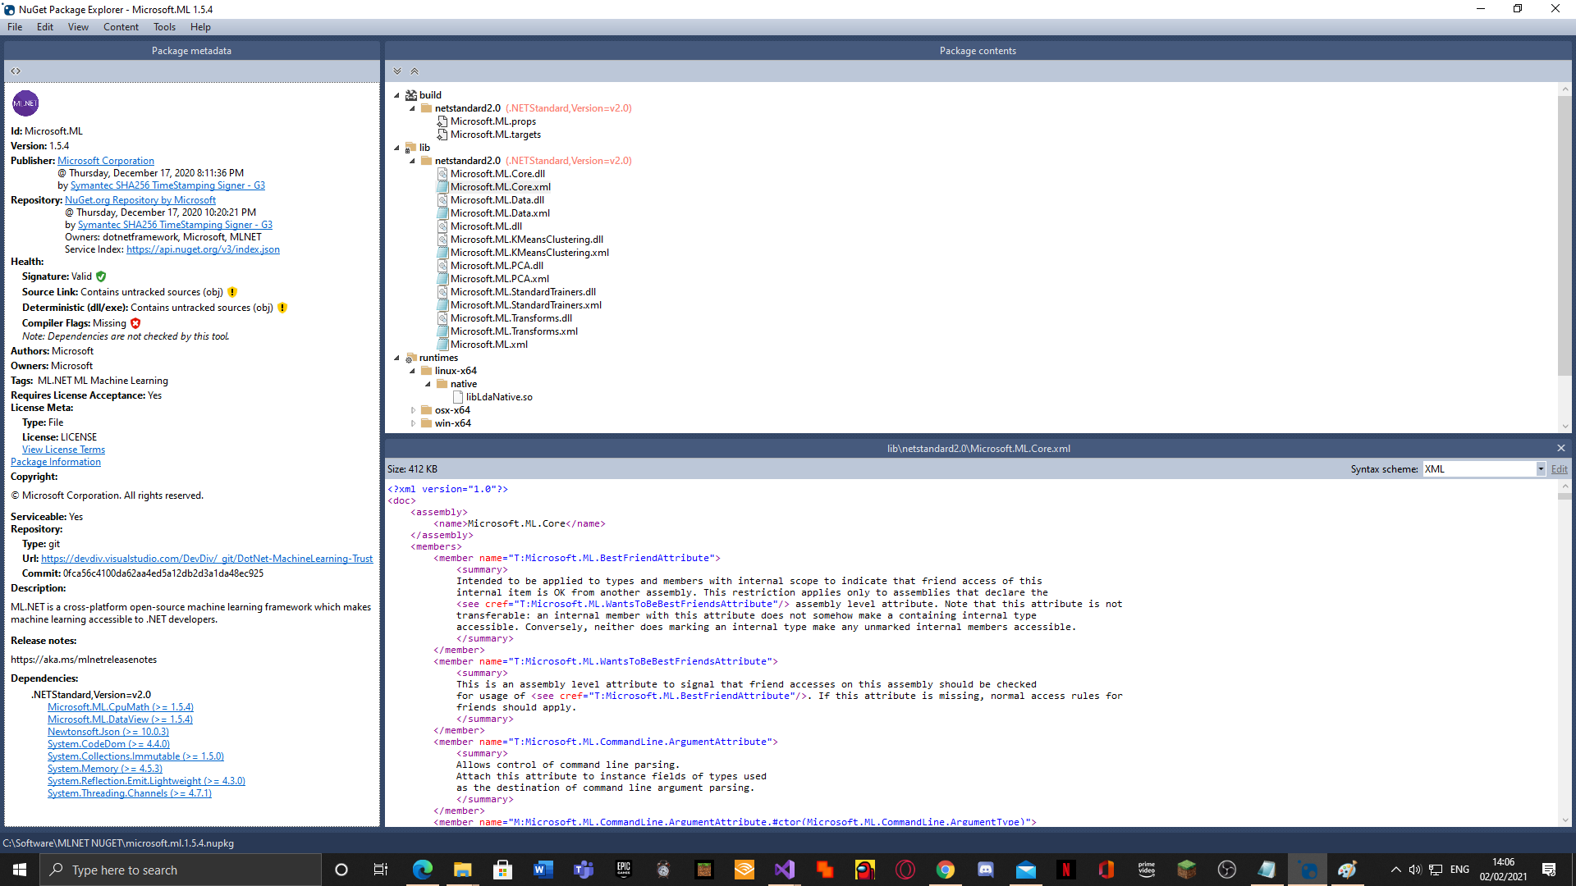Click the Expand All double-chevron icon
The width and height of the screenshot is (1576, 886).
coord(397,71)
